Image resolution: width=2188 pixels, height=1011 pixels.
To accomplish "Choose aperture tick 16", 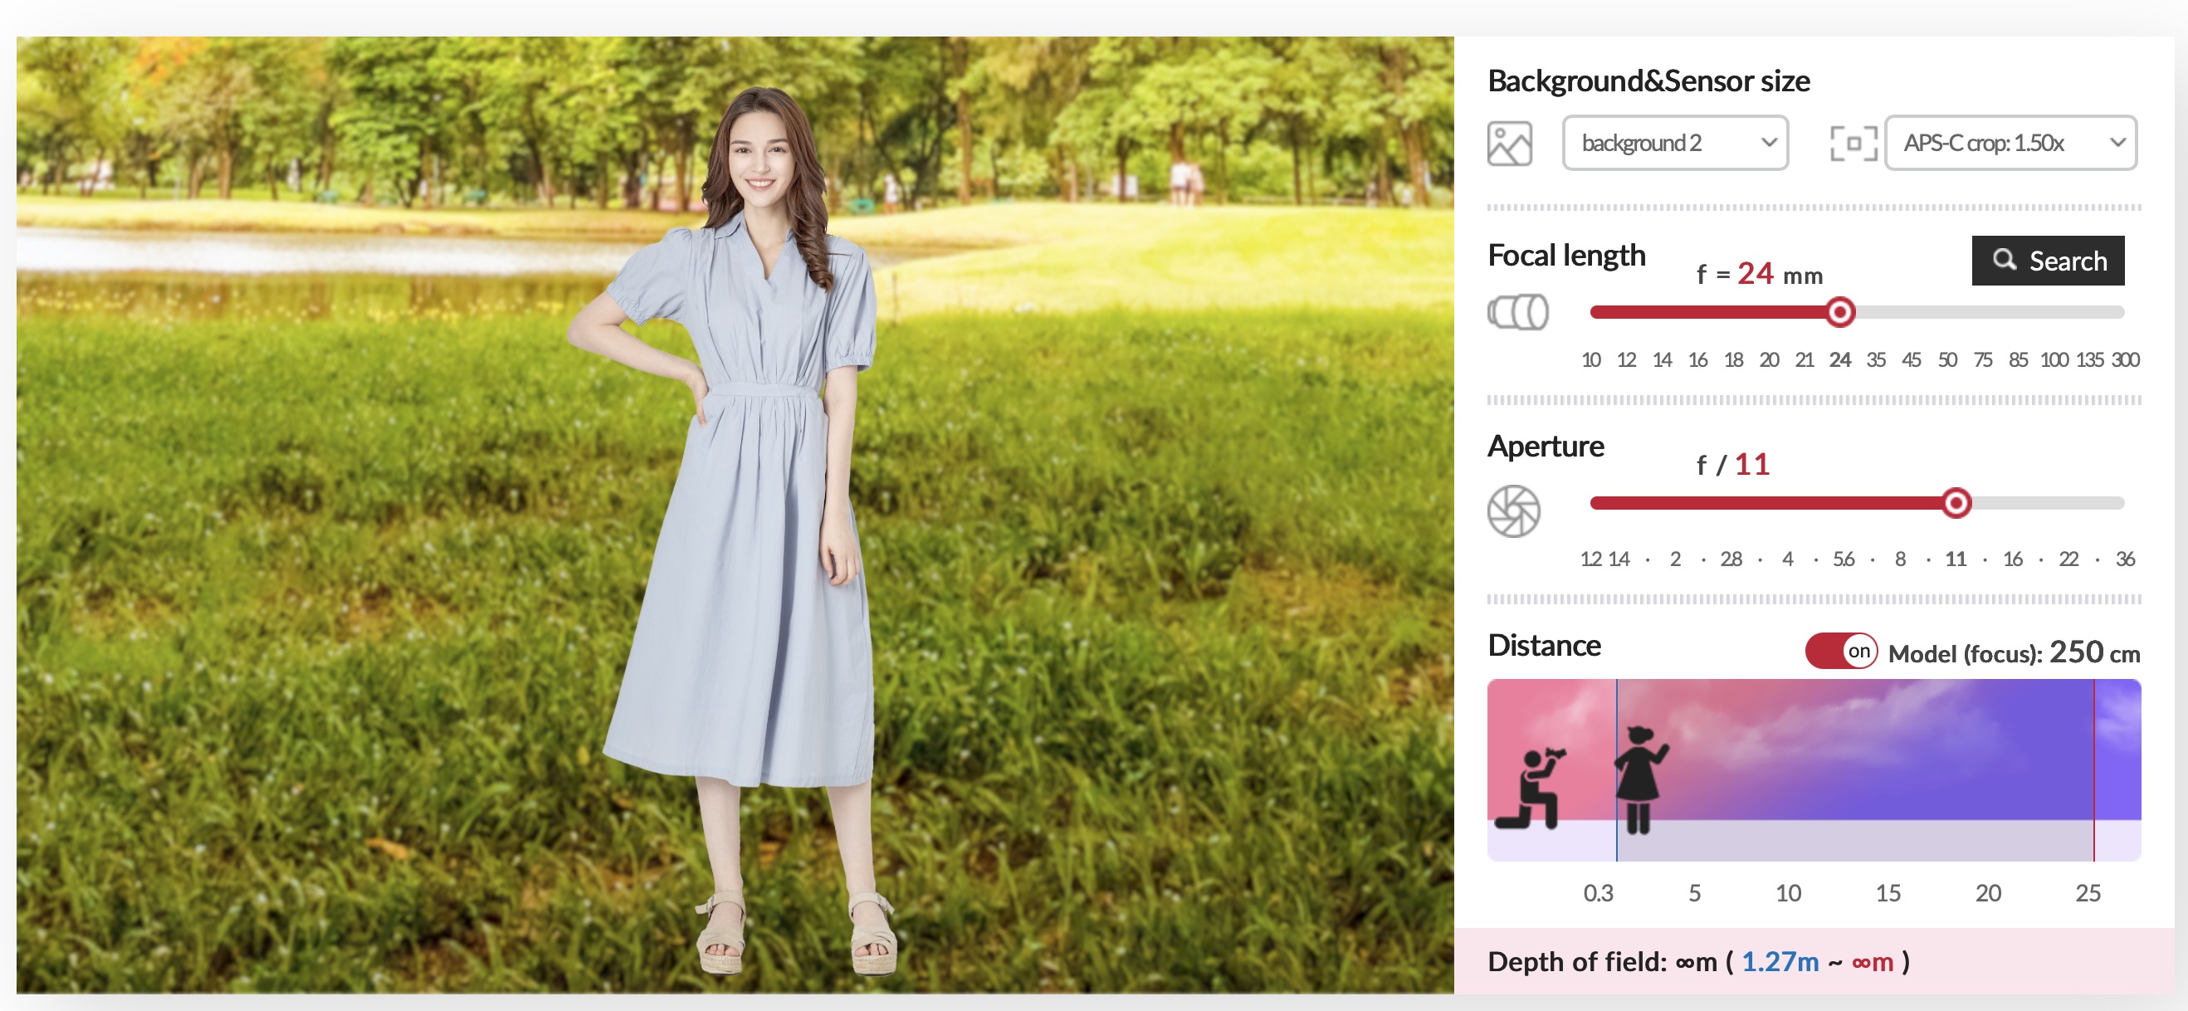I will pyautogui.click(x=2013, y=559).
